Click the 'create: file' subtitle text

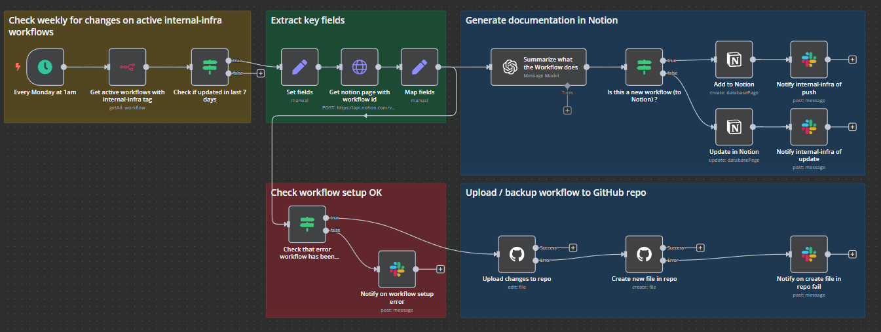(644, 287)
